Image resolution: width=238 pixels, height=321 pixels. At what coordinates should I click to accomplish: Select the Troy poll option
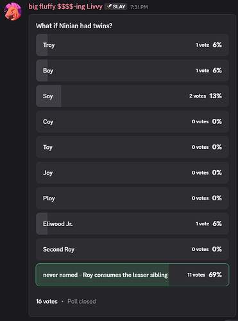click(132, 45)
